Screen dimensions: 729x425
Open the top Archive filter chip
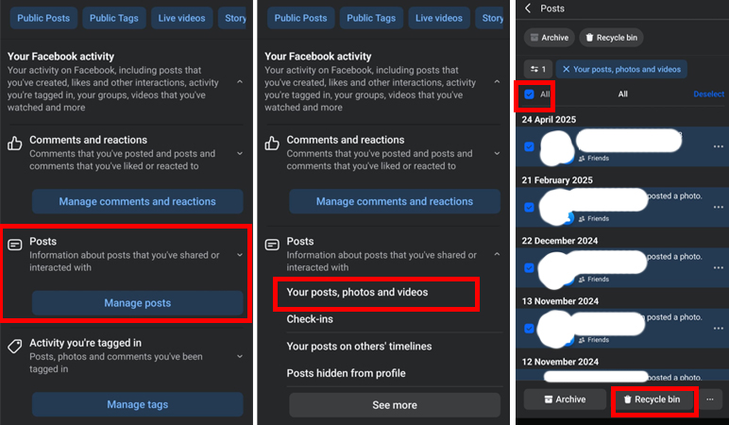(x=550, y=38)
